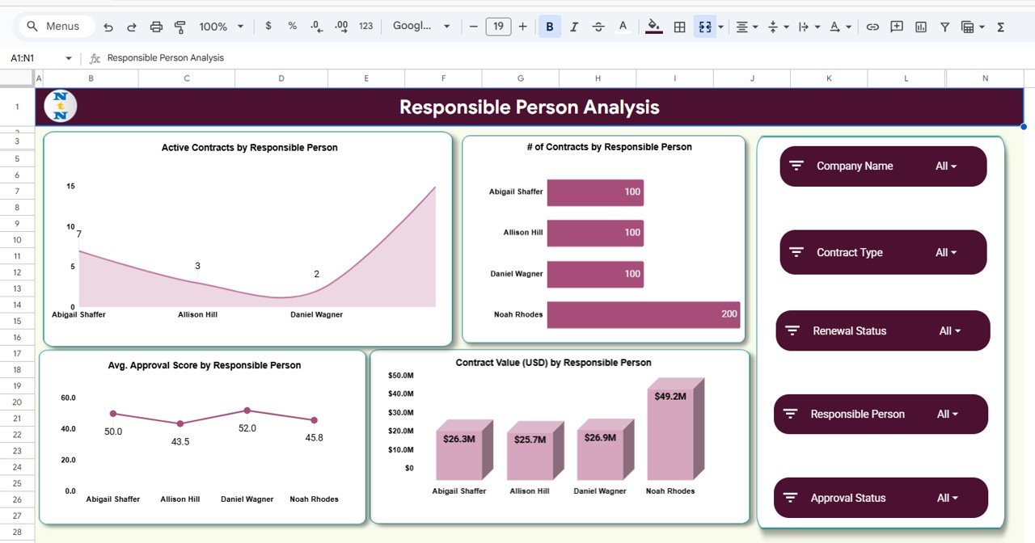Open the functions list via sigma icon
The width and height of the screenshot is (1035, 543).
(1000, 26)
